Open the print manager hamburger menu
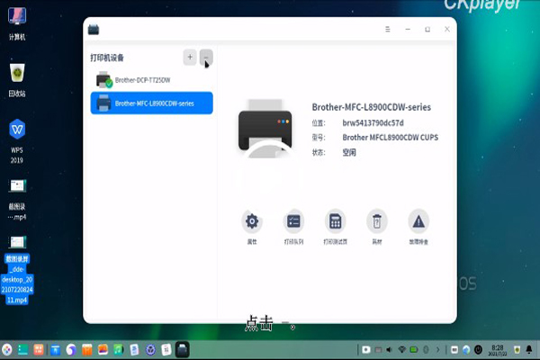This screenshot has height=360, width=540. (x=388, y=30)
